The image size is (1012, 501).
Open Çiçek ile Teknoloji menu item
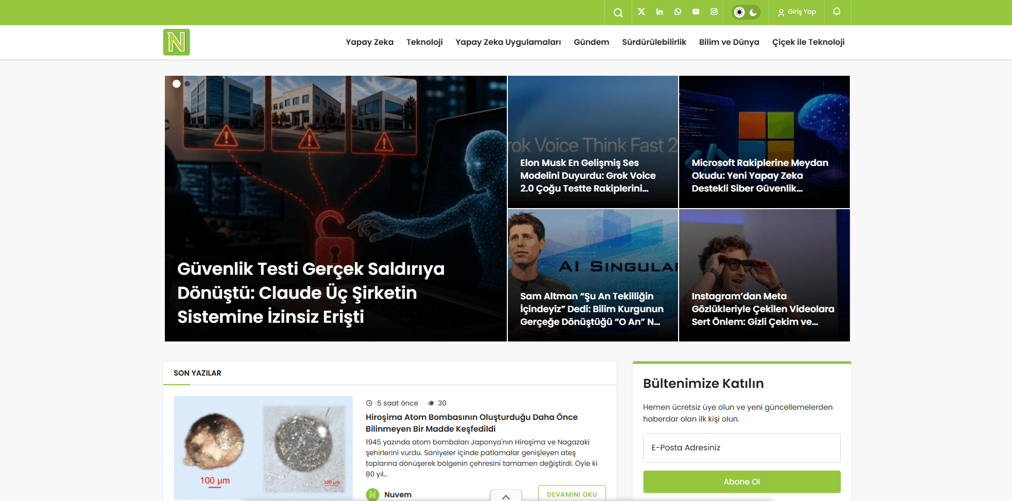pyautogui.click(x=808, y=42)
